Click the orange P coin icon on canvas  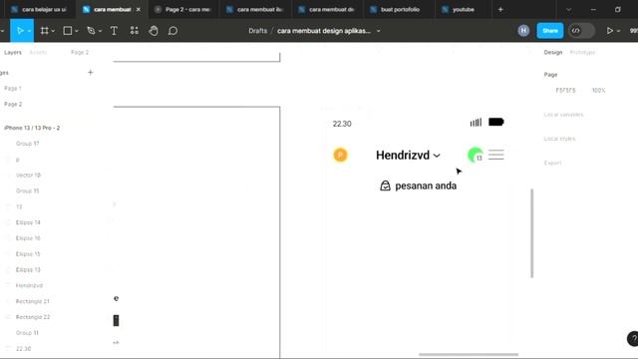click(x=341, y=156)
